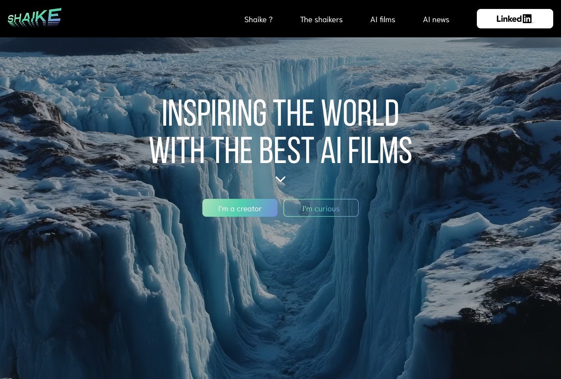Click the 'INSPIRING THE WORLD' headline line
This screenshot has height=379, width=561.
click(280, 113)
